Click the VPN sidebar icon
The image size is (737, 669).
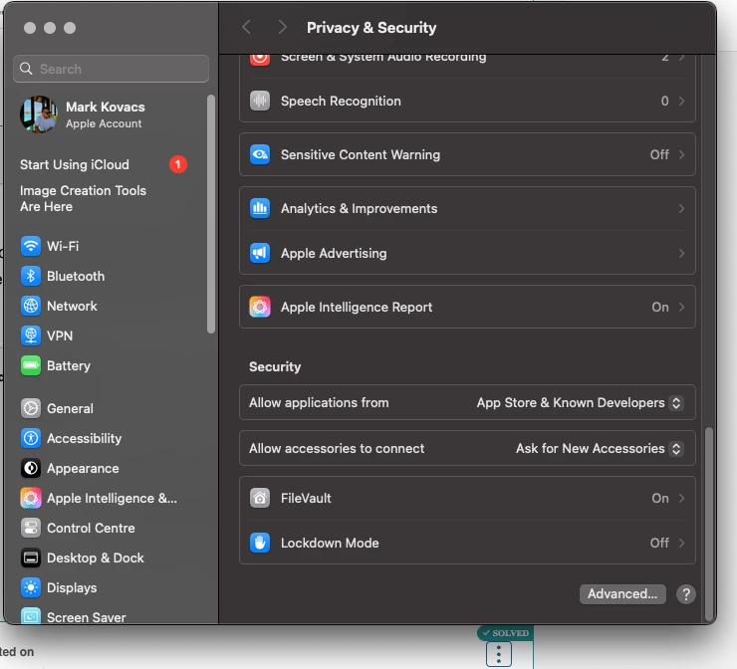click(x=31, y=335)
